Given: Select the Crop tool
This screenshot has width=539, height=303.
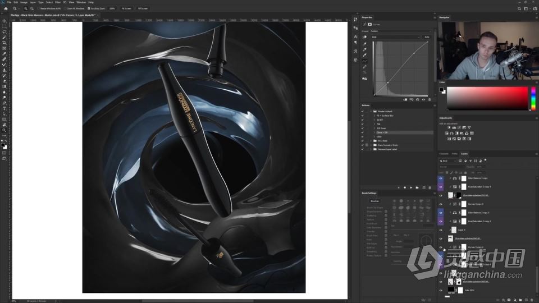Looking at the screenshot, I should click(x=4, y=43).
